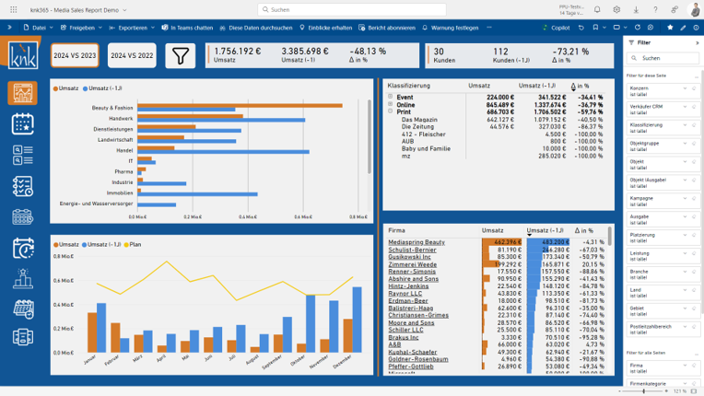Open user profile avatar
The height and width of the screenshot is (396, 704).
pos(695,9)
